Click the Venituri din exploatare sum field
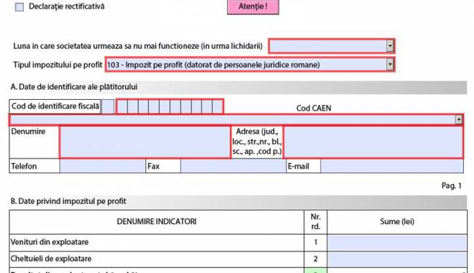This screenshot has width=474, height=273. pyautogui.click(x=397, y=242)
